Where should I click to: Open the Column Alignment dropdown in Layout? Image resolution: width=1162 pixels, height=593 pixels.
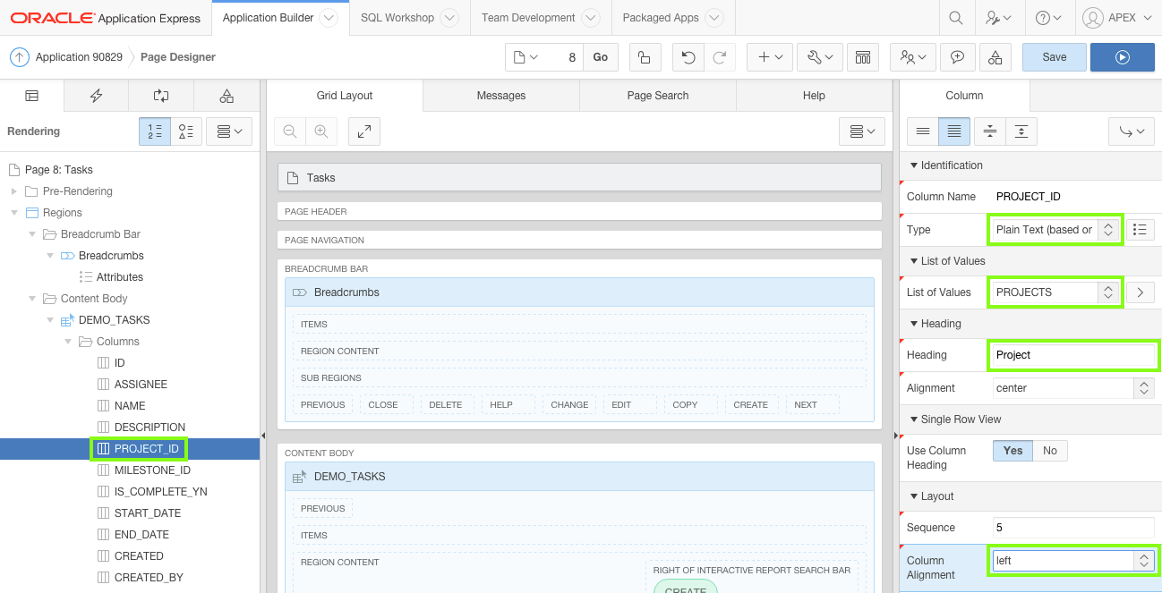pos(1144,560)
